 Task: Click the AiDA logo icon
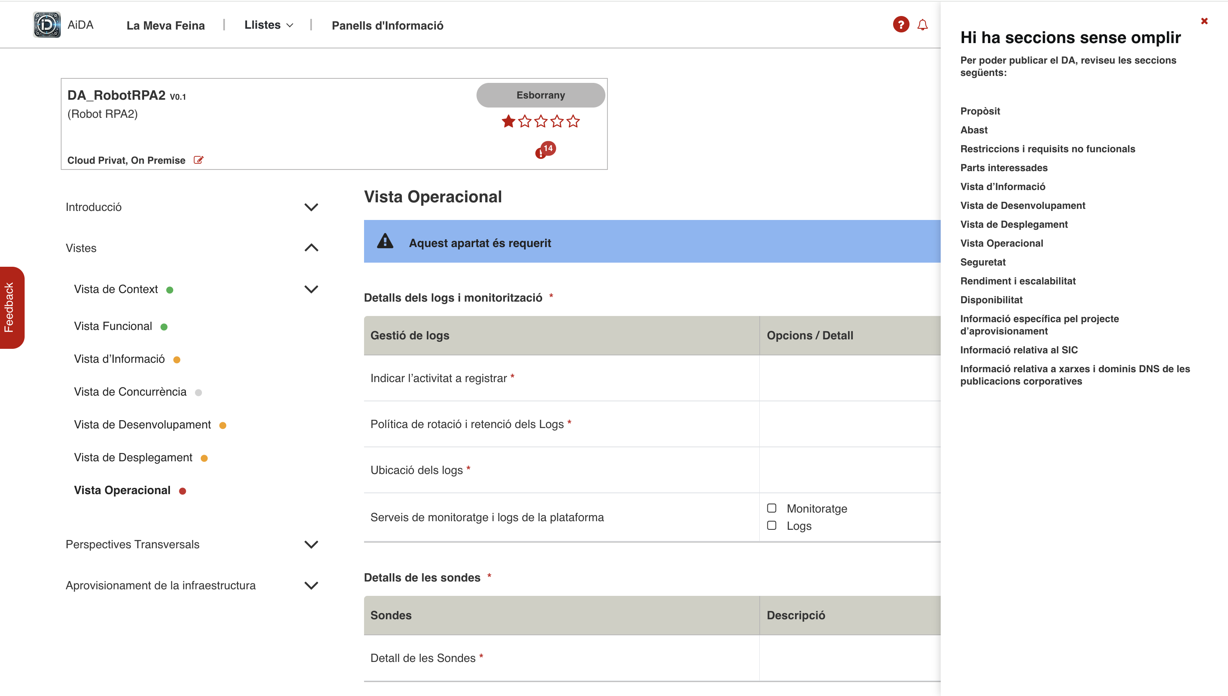point(46,25)
